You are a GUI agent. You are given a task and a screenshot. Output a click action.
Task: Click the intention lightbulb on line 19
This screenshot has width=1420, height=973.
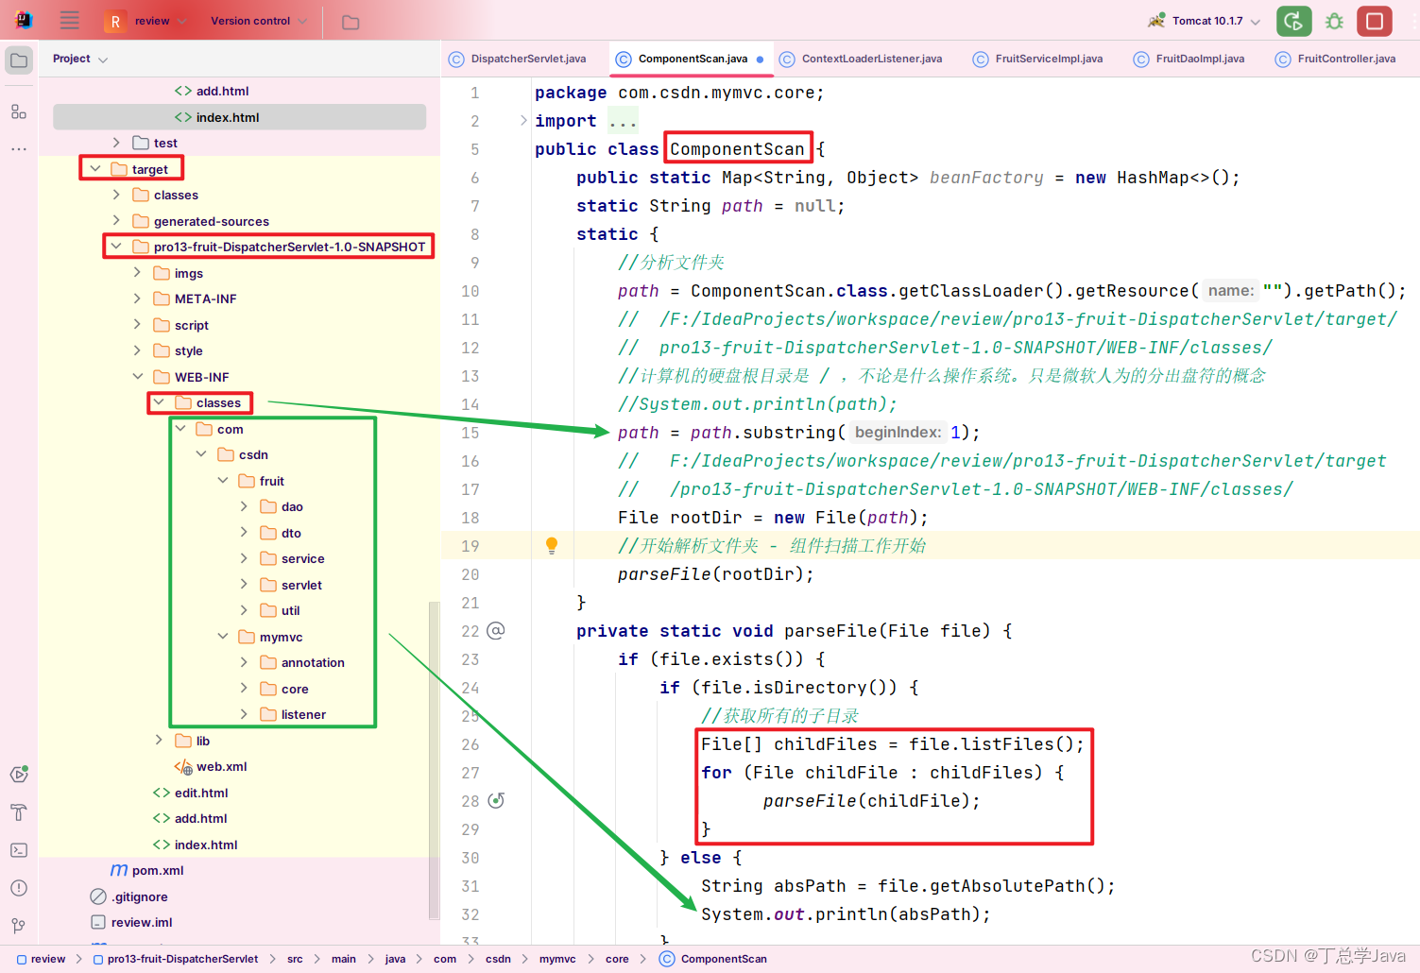[552, 545]
